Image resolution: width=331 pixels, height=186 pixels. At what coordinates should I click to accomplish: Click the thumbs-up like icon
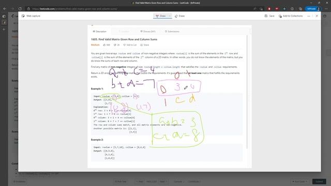[104, 45]
